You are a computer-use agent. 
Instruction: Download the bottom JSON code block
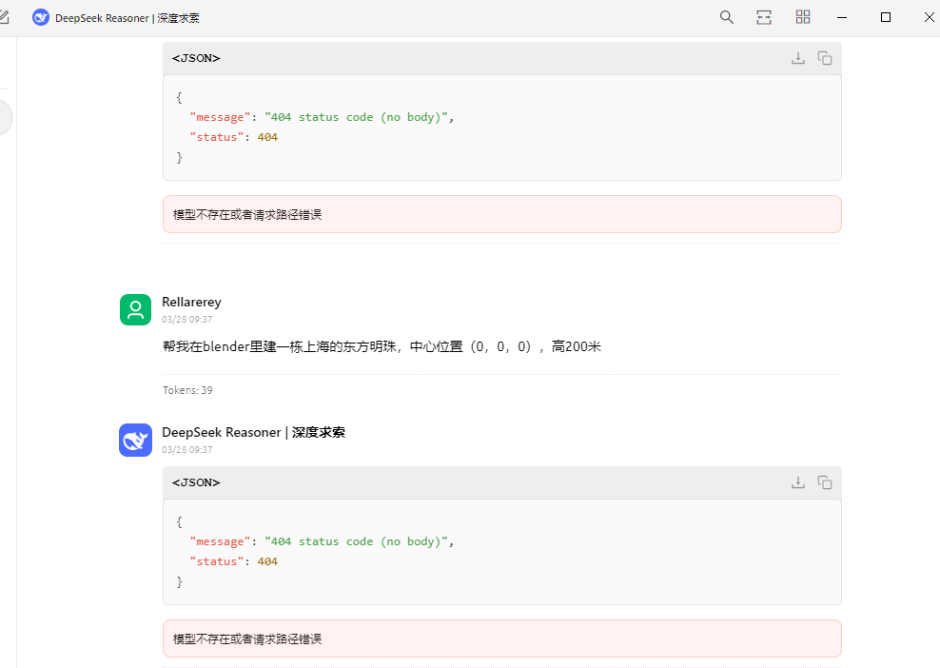pyautogui.click(x=798, y=482)
